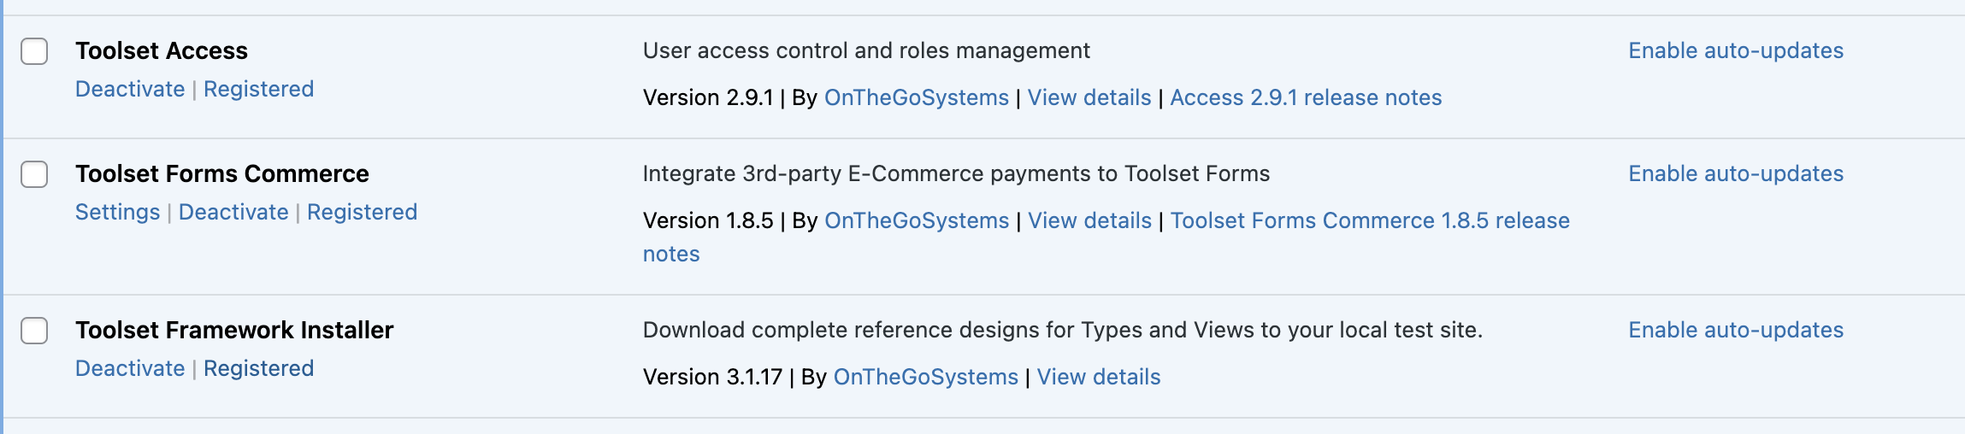The width and height of the screenshot is (1965, 434).
Task: Click Registered under Toolset Framework Installer
Action: click(258, 368)
